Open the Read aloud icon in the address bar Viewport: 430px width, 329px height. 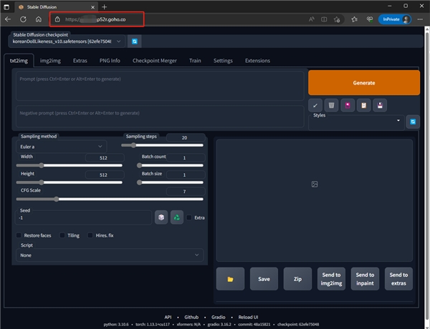pyautogui.click(x=311, y=19)
